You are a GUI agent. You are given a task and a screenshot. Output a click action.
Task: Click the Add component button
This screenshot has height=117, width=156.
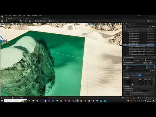point(146,63)
